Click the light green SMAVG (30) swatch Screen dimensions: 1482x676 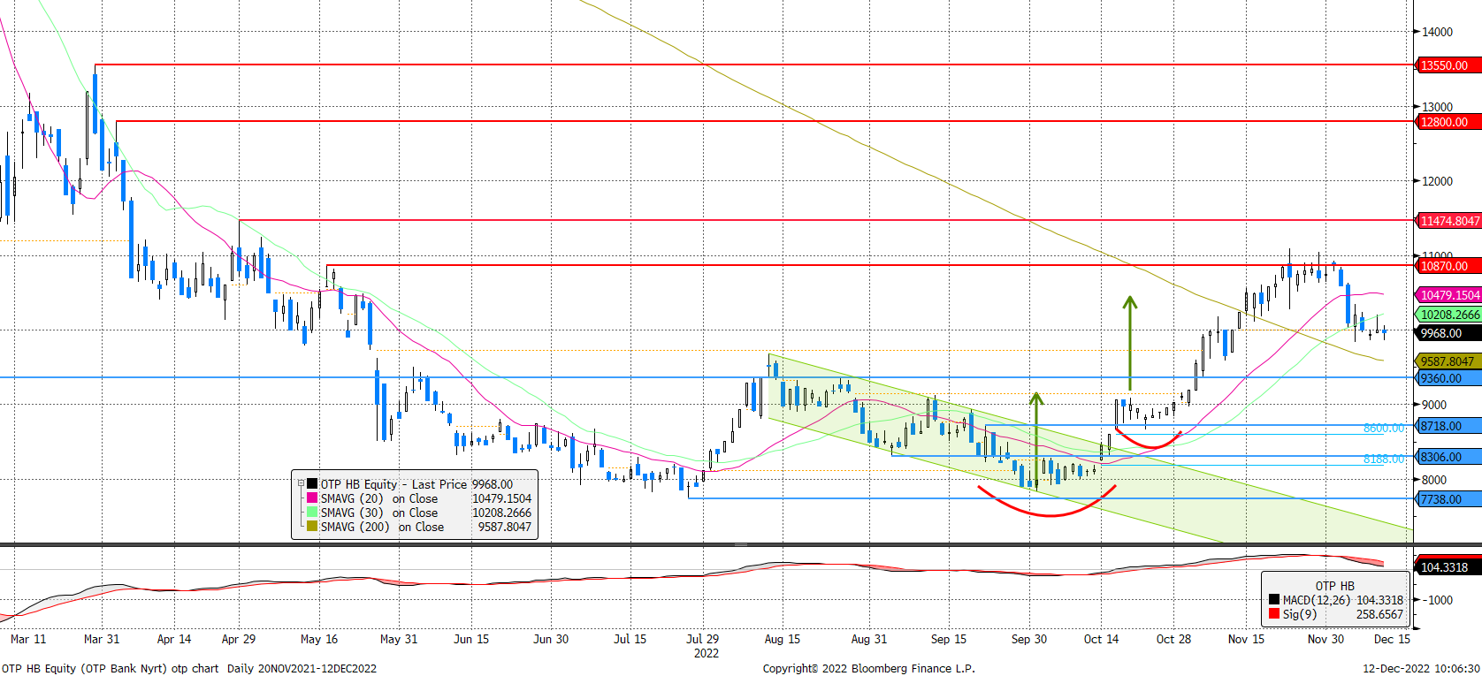312,513
